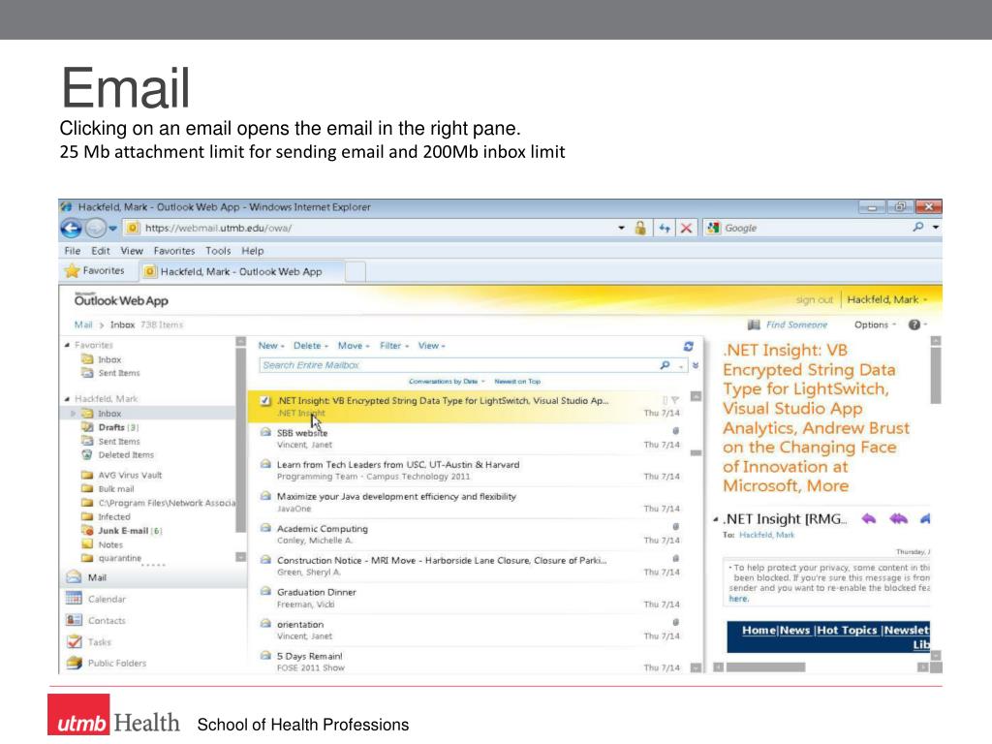Open the Options dropdown
Screen dimensions: 992x744
(x=875, y=325)
